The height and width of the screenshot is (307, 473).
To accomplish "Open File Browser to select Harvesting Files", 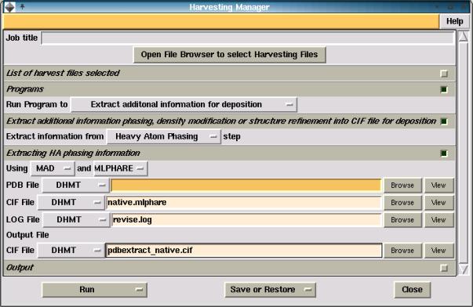I will tap(230, 55).
